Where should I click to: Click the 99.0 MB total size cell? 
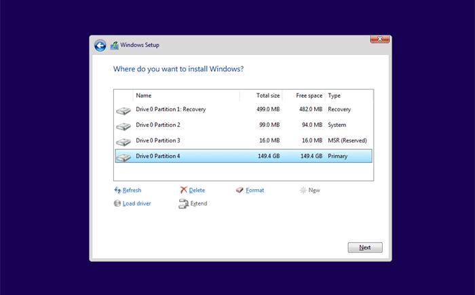pos(269,125)
